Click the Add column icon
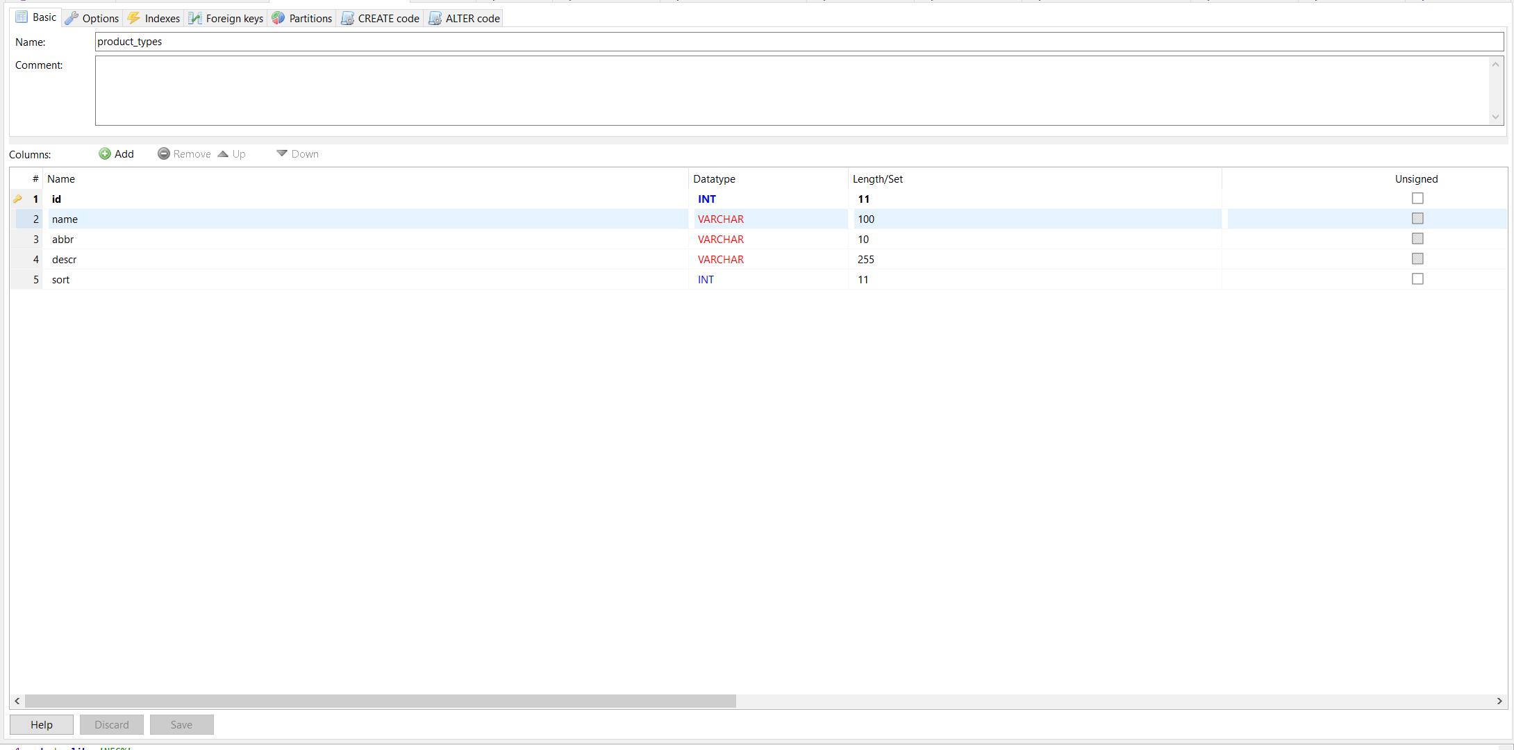Viewport: 1514px width, 750px height. click(x=104, y=153)
